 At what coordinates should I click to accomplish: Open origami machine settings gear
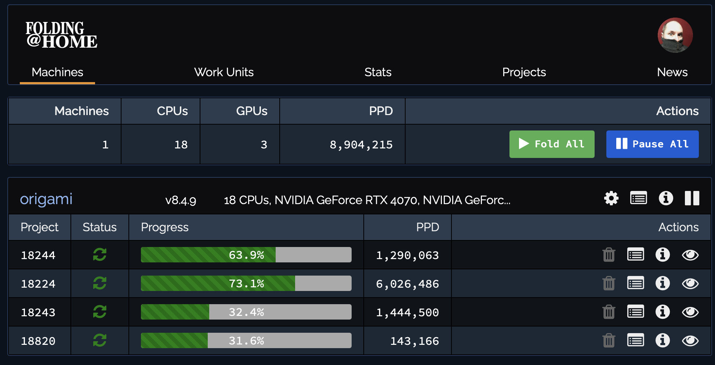click(x=611, y=198)
